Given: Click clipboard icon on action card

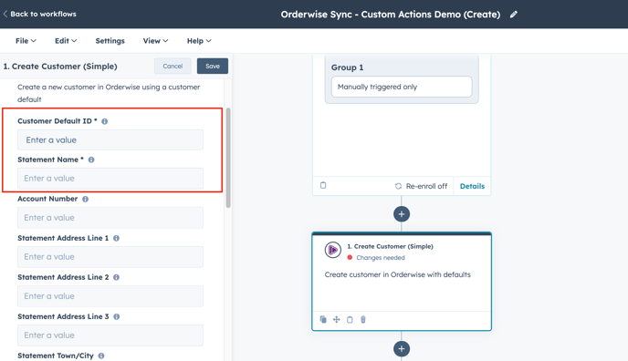Looking at the screenshot, I should point(350,319).
